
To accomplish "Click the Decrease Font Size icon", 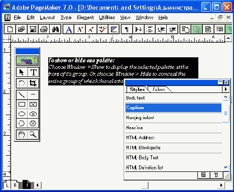I will pyautogui.click(x=91, y=29).
